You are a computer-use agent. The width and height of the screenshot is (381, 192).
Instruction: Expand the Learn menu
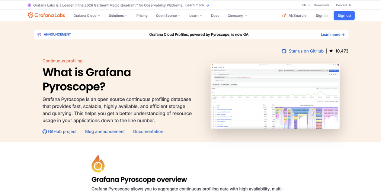pos(196,16)
